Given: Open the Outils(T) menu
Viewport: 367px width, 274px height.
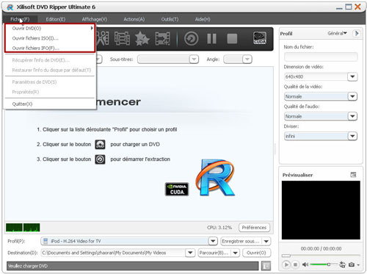Looking at the screenshot, I should tap(170, 19).
